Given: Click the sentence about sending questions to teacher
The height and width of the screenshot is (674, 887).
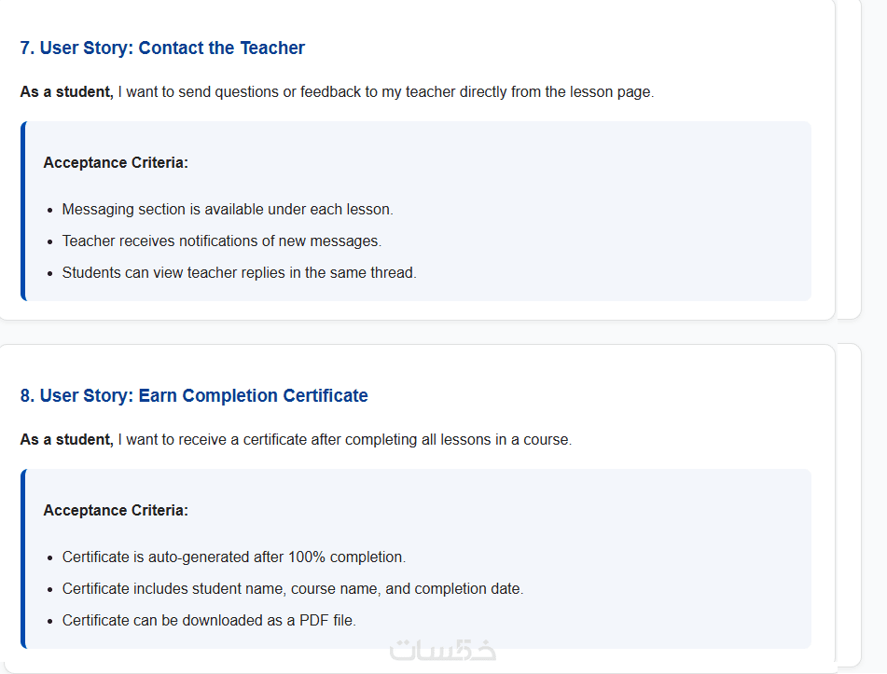Looking at the screenshot, I should click(385, 91).
